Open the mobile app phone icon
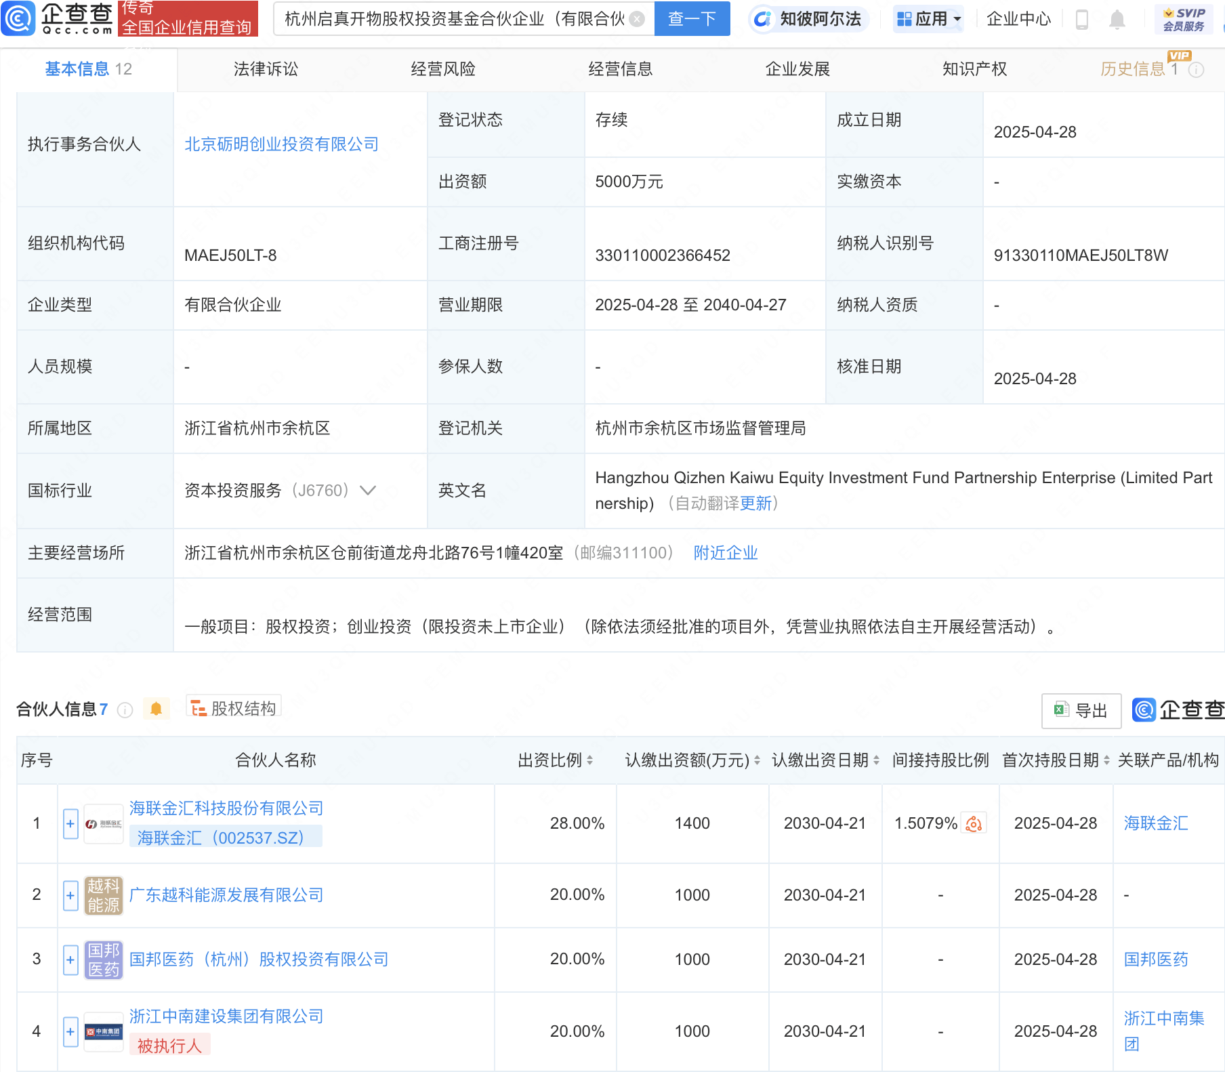 pos(1082,20)
